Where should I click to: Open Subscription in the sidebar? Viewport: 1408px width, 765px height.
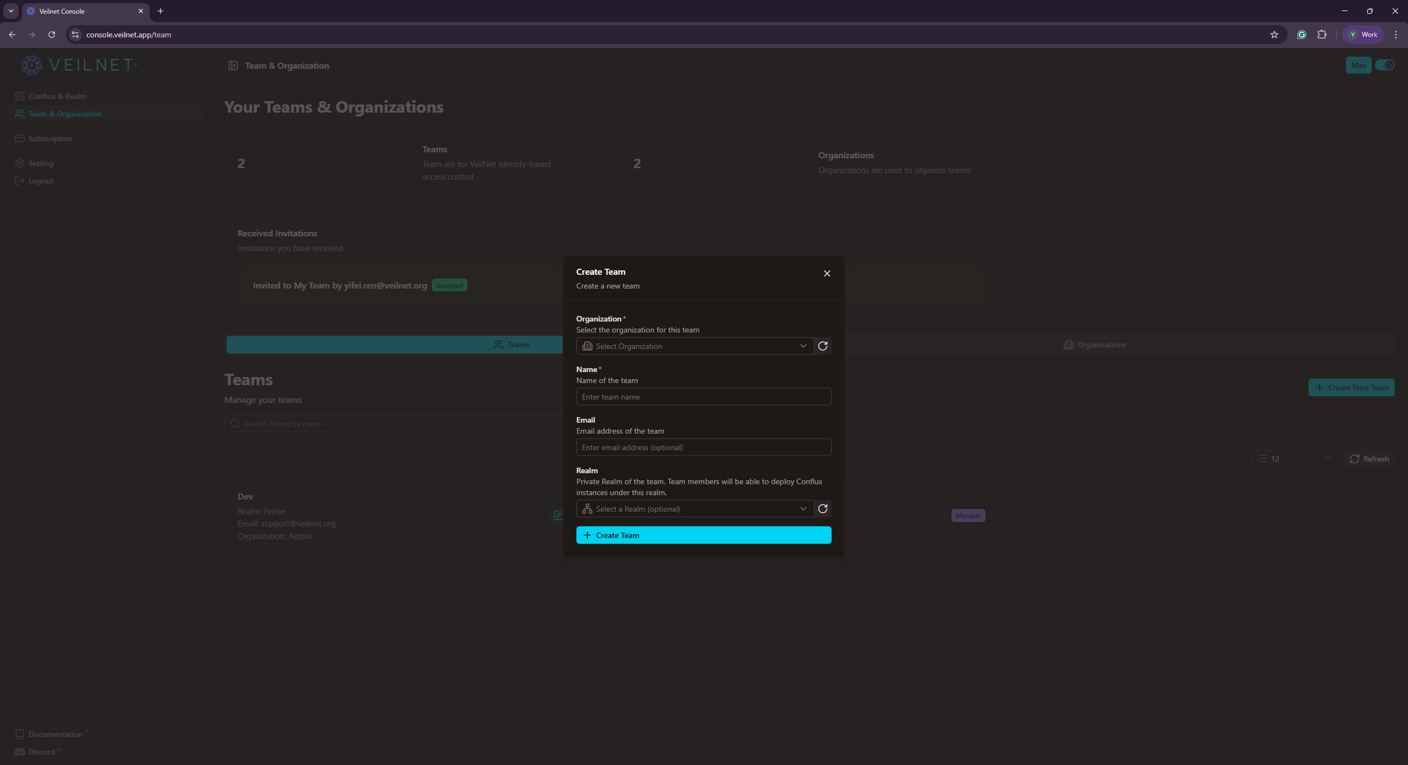point(50,138)
